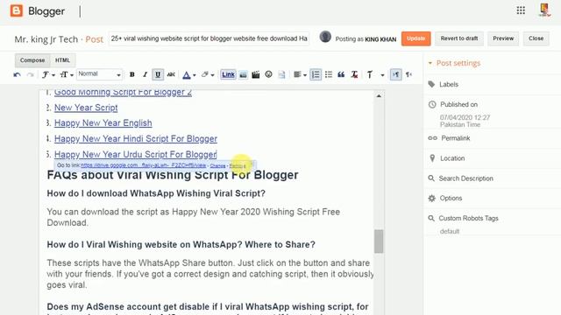Viewport: 561px width, 315px height.
Task: Collapse the Post settings section
Action: pyautogui.click(x=454, y=63)
